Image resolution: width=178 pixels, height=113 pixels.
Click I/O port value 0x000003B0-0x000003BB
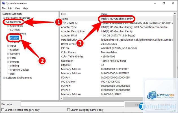pyautogui.click(x=115, y=86)
